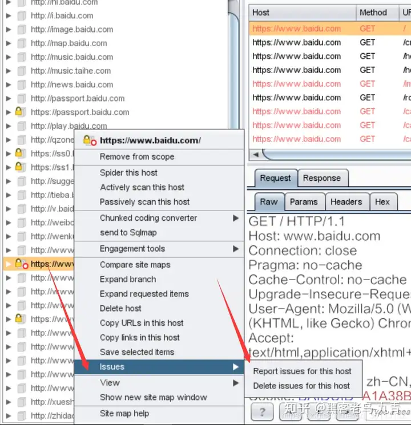The image size is (411, 425).
Task: Expand the http://music.baidu.com tree node
Action: point(9,57)
